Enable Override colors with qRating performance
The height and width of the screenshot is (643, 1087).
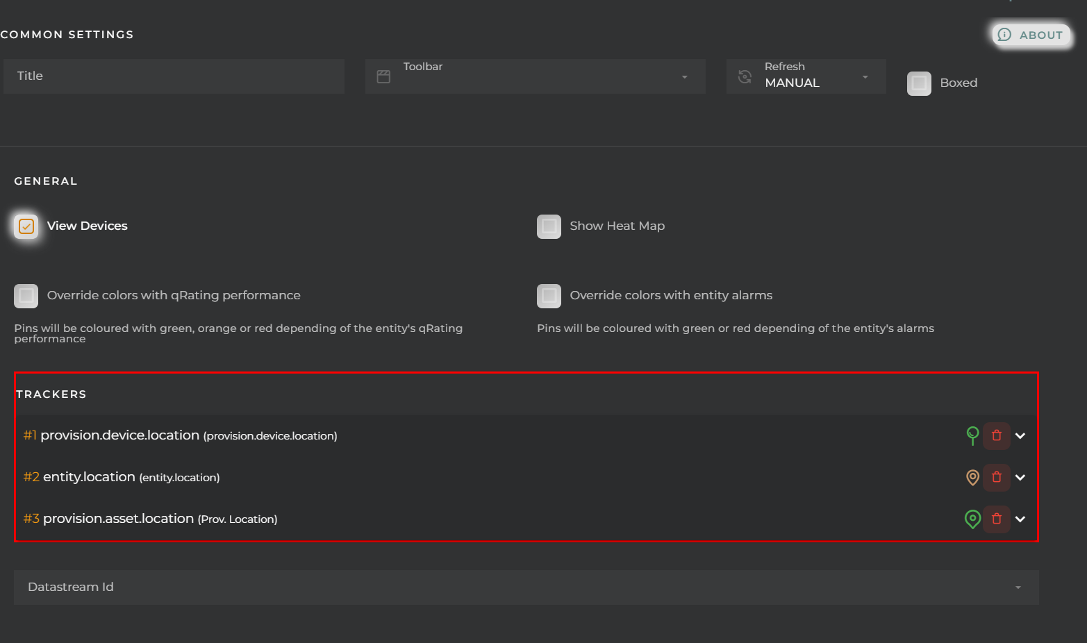pyautogui.click(x=26, y=296)
